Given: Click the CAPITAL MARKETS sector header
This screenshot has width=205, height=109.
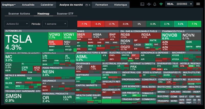Looking at the screenshot, I should (x=88, y=85).
